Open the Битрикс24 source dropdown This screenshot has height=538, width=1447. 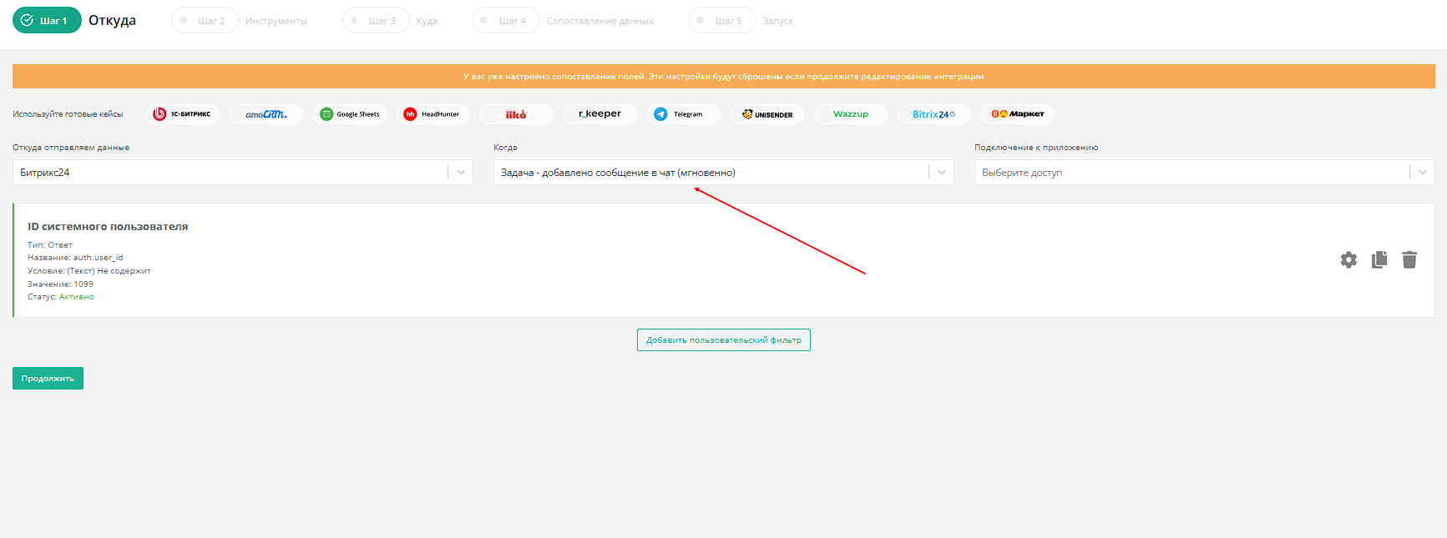pos(242,173)
